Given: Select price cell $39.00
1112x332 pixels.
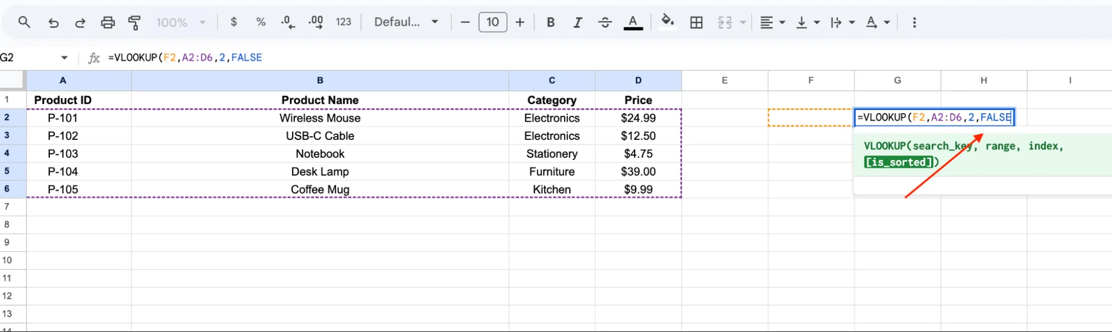Looking at the screenshot, I should pos(638,172).
